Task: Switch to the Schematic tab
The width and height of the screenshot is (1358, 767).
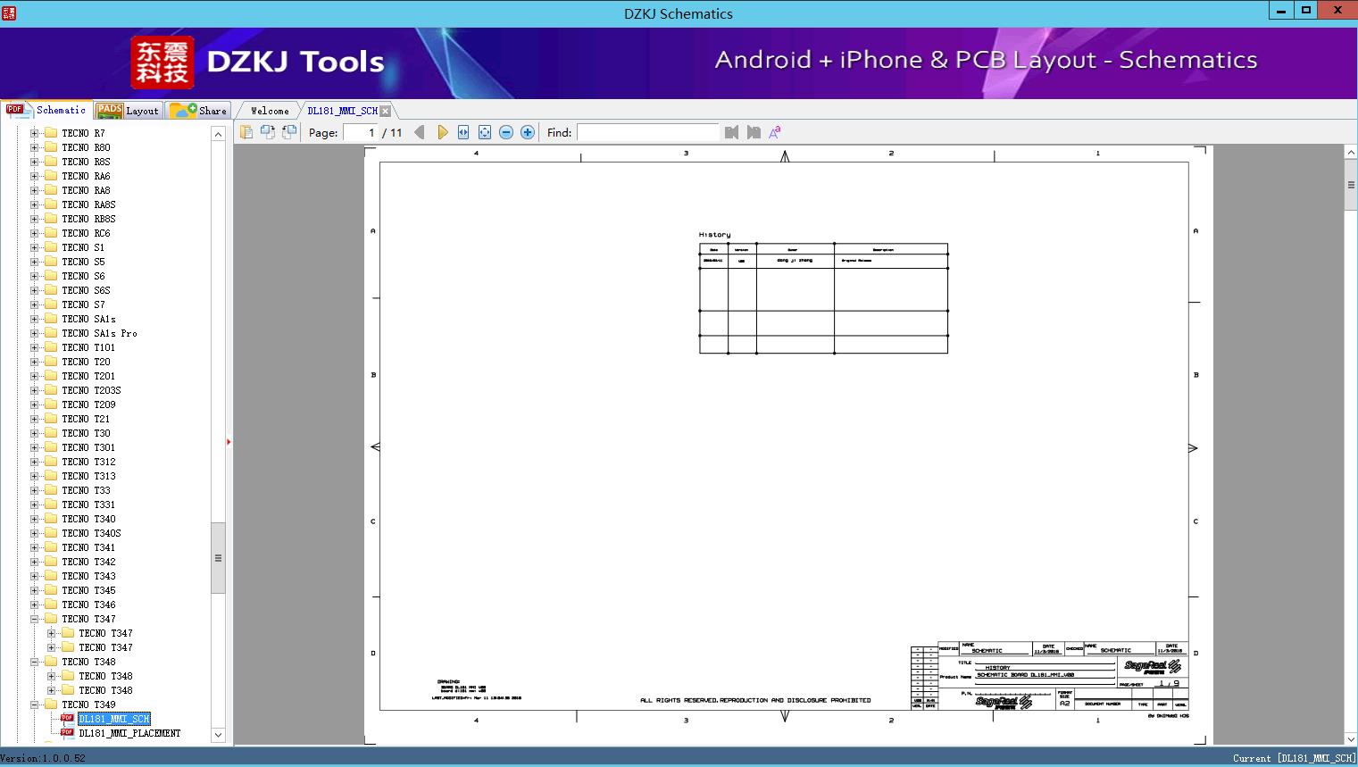Action: [x=46, y=110]
